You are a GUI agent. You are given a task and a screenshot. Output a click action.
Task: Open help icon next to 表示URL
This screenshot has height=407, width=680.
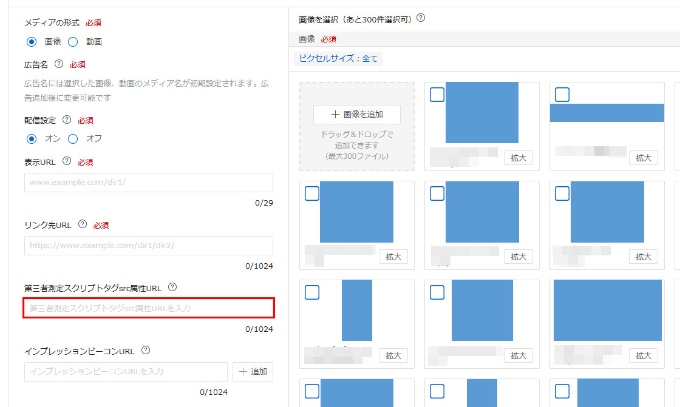click(66, 161)
